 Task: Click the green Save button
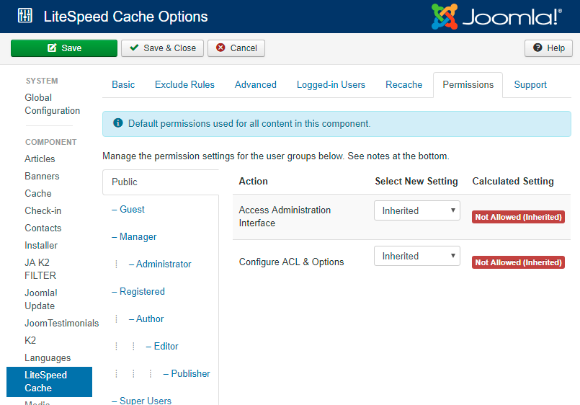point(64,48)
